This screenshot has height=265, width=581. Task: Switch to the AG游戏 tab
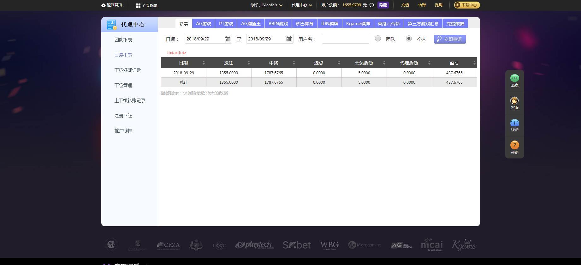[204, 23]
